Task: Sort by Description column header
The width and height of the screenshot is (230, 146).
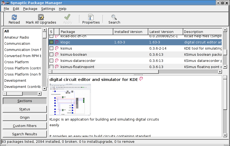Action: 202,32
